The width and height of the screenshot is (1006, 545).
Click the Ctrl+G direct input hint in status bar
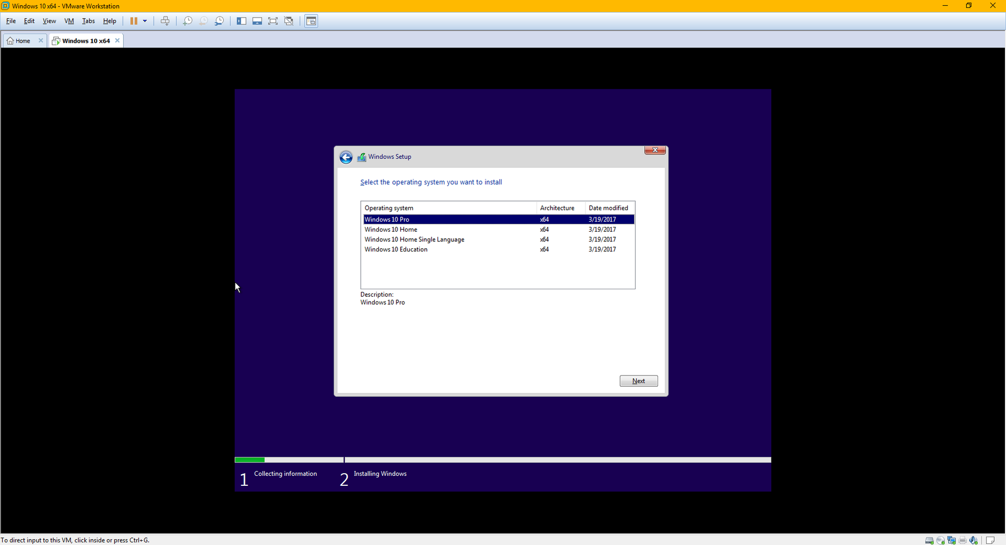click(75, 540)
